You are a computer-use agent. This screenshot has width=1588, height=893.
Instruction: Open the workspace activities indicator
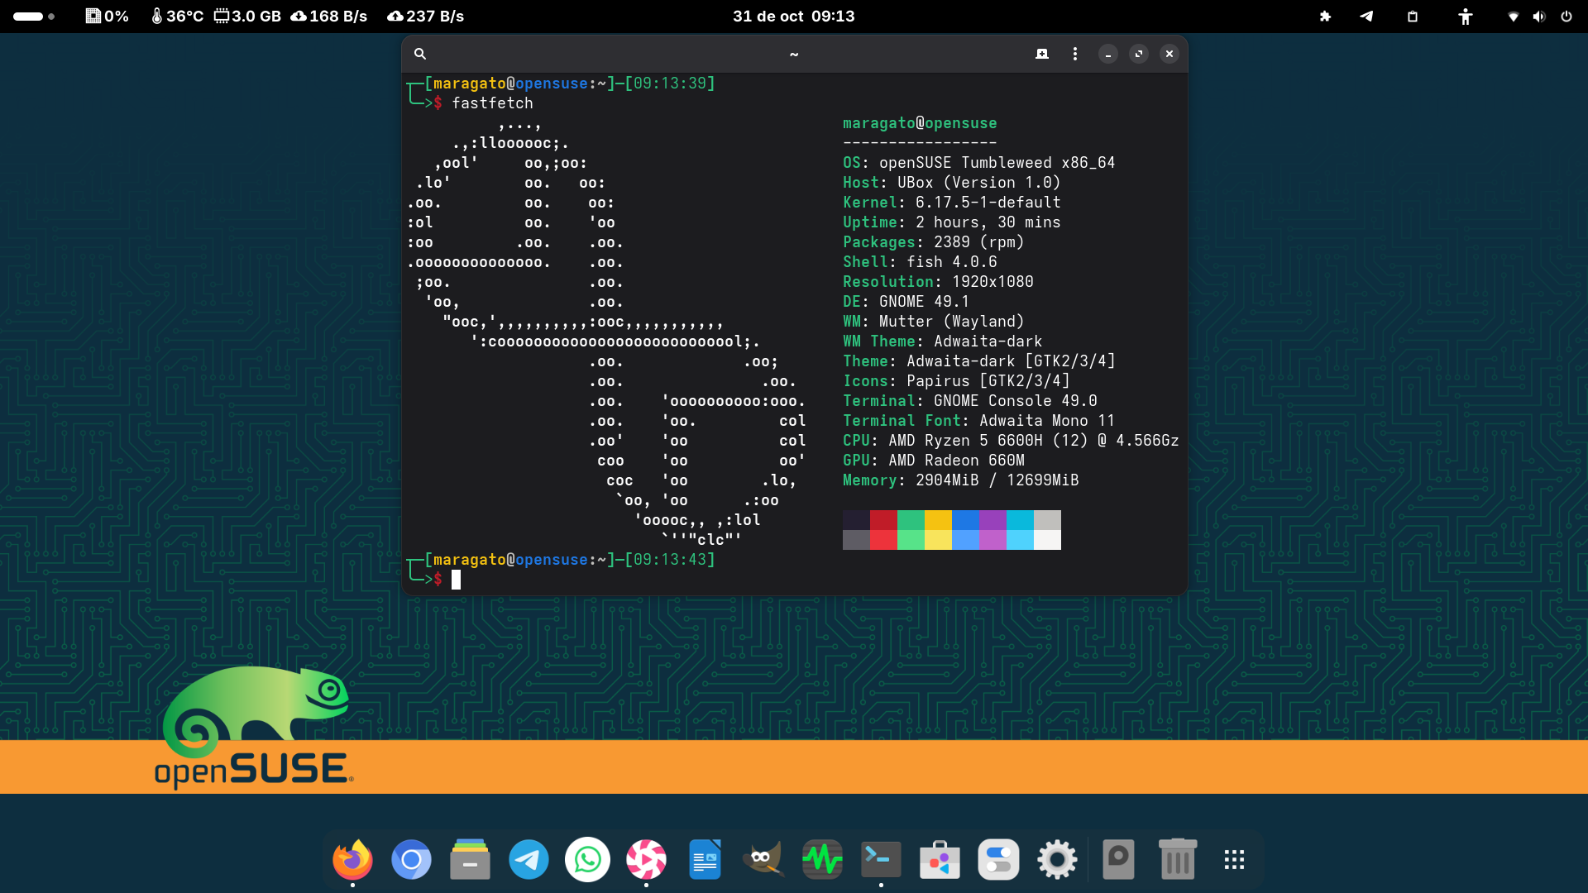click(34, 17)
